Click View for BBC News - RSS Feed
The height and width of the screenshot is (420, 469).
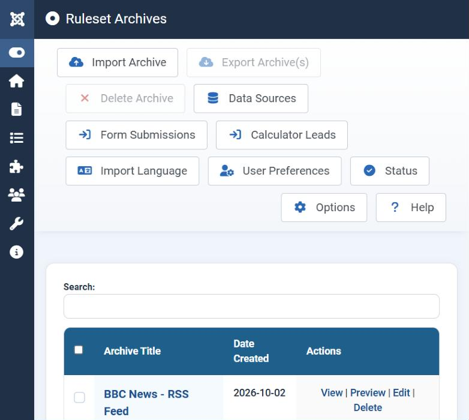pyautogui.click(x=332, y=392)
